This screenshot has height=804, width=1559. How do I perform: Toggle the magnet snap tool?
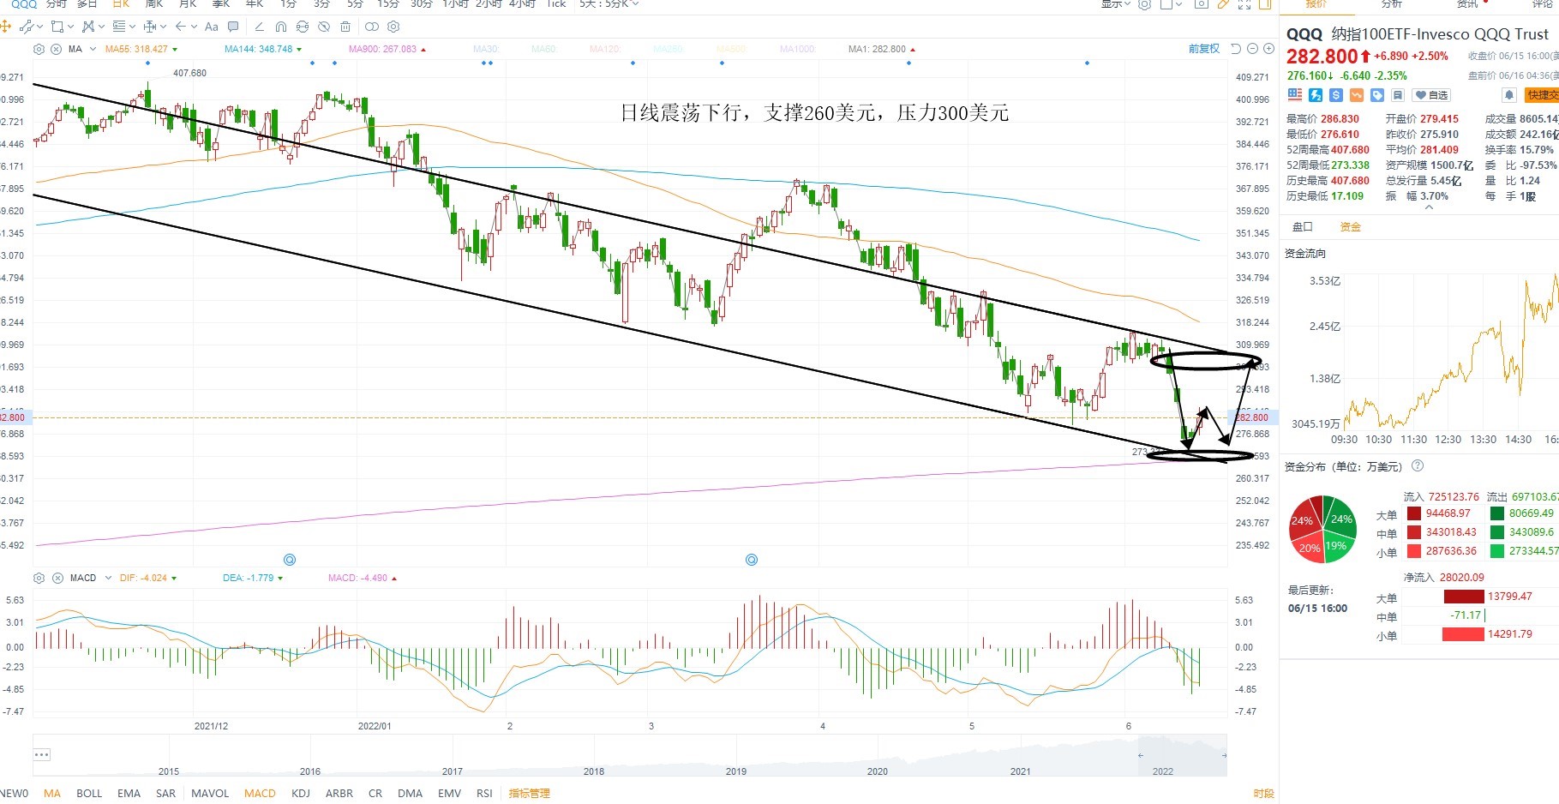pos(281,27)
